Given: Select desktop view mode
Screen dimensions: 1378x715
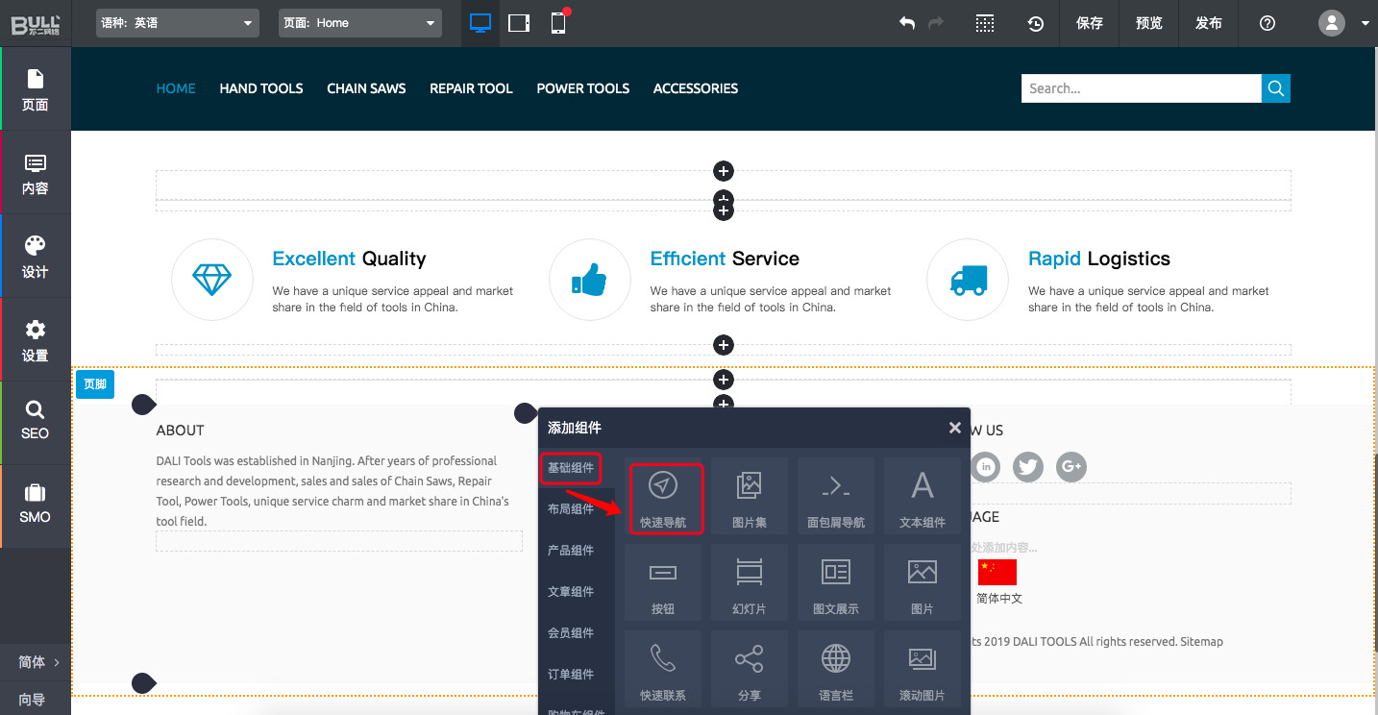Looking at the screenshot, I should (x=480, y=23).
